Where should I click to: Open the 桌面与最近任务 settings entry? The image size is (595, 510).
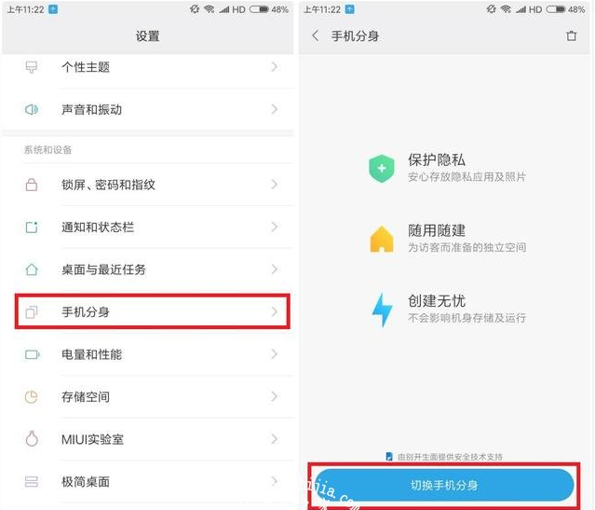click(x=152, y=269)
